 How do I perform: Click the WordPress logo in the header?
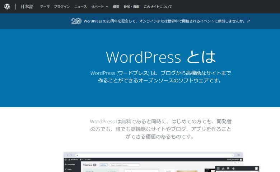pos(7,6)
